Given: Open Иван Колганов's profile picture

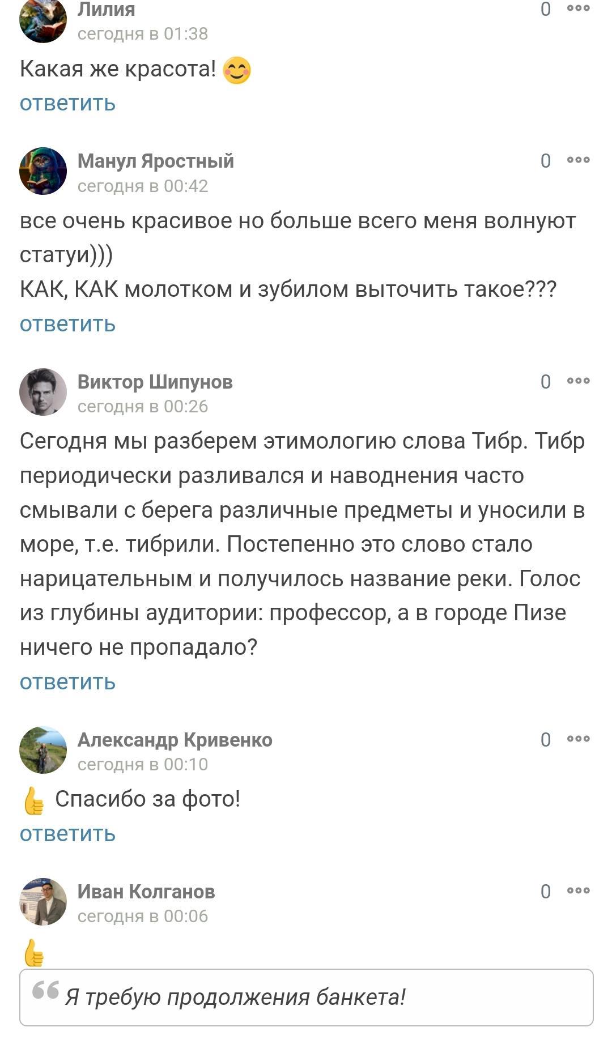Looking at the screenshot, I should click(43, 902).
